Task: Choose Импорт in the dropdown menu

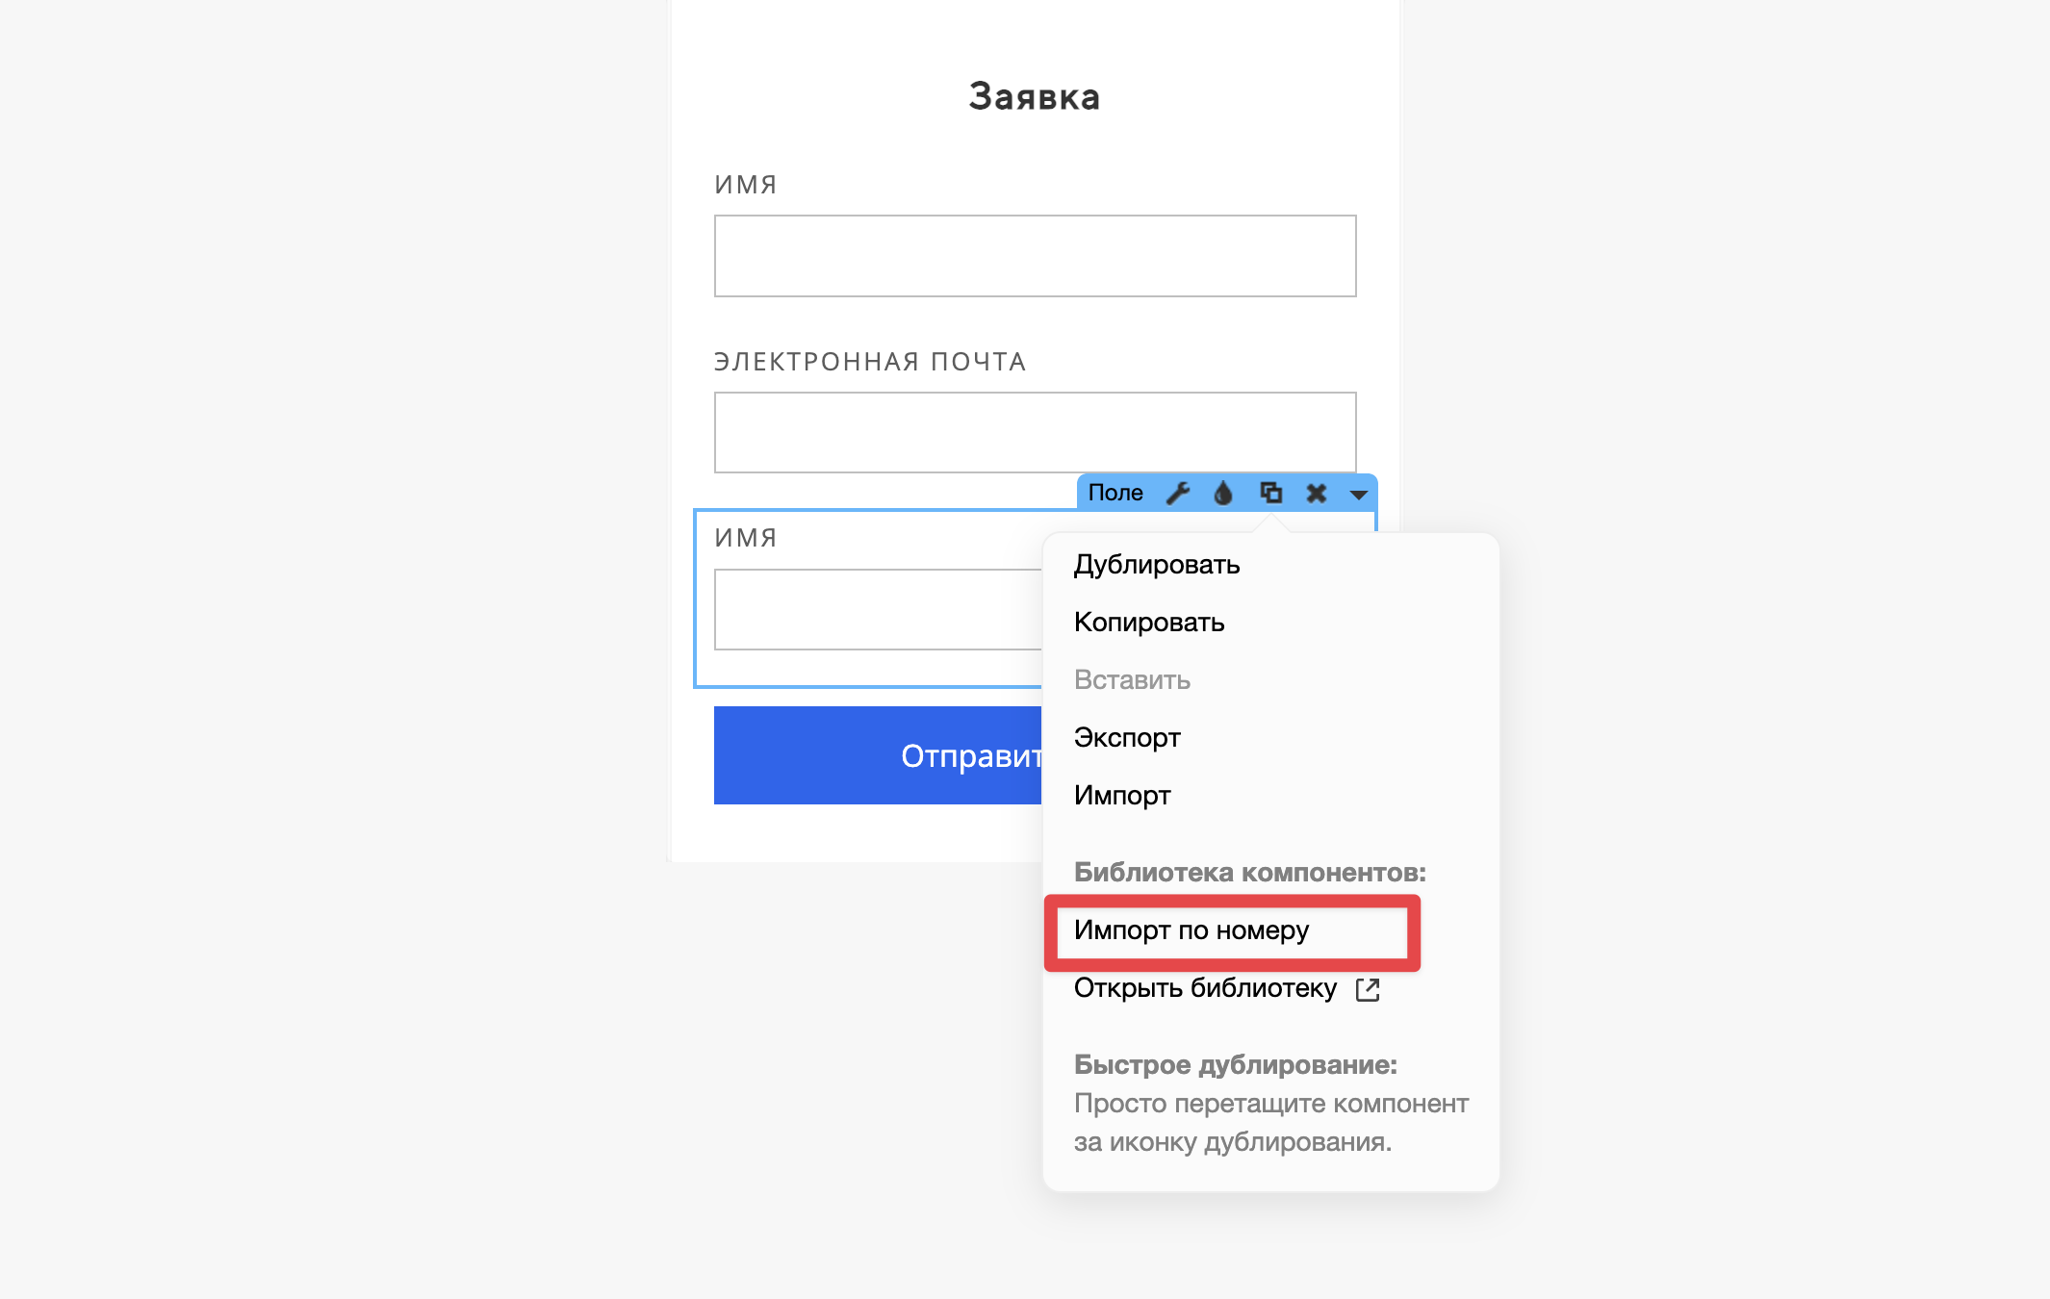Action: (1122, 795)
